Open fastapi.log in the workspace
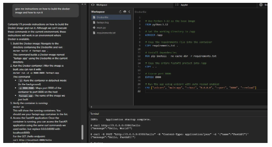This screenshot has height=147, width=272. click(103, 23)
